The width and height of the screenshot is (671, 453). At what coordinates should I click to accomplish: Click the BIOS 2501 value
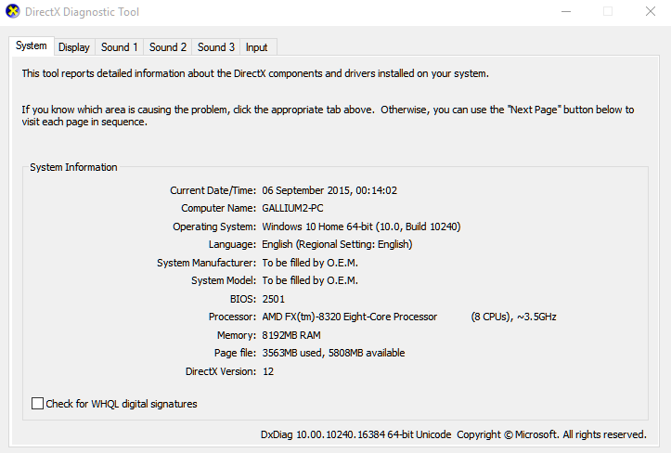(x=274, y=299)
